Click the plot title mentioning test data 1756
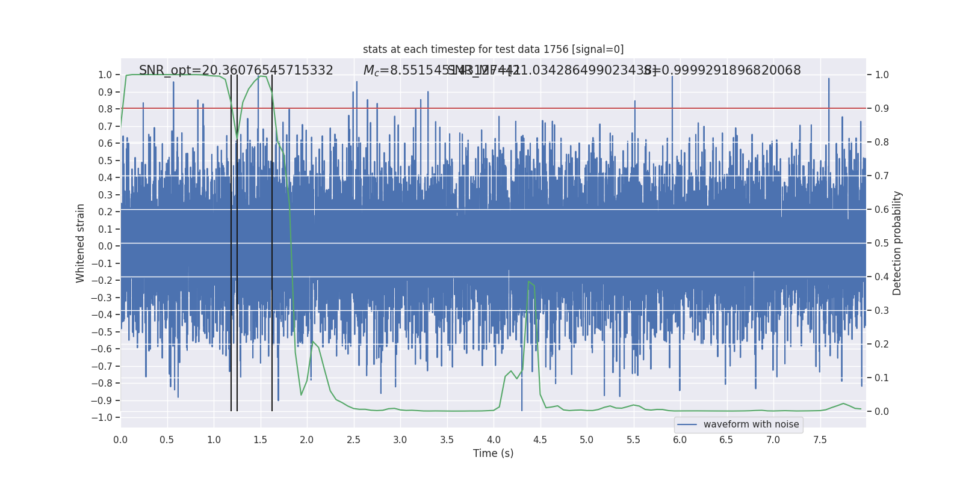 pyautogui.click(x=493, y=49)
